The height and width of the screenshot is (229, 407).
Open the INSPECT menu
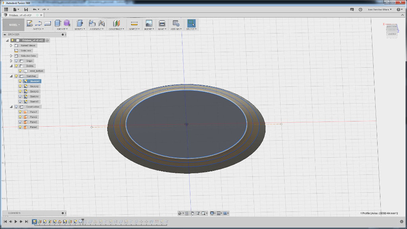[134, 29]
